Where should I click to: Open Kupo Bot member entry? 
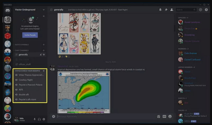pos(192,115)
